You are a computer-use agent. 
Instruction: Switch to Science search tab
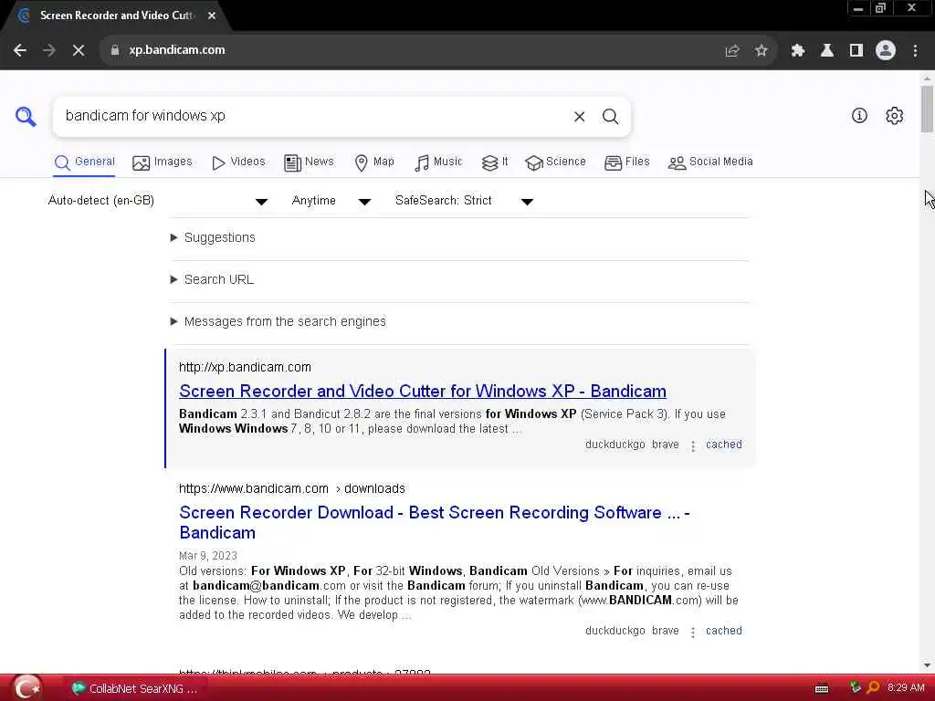(556, 162)
